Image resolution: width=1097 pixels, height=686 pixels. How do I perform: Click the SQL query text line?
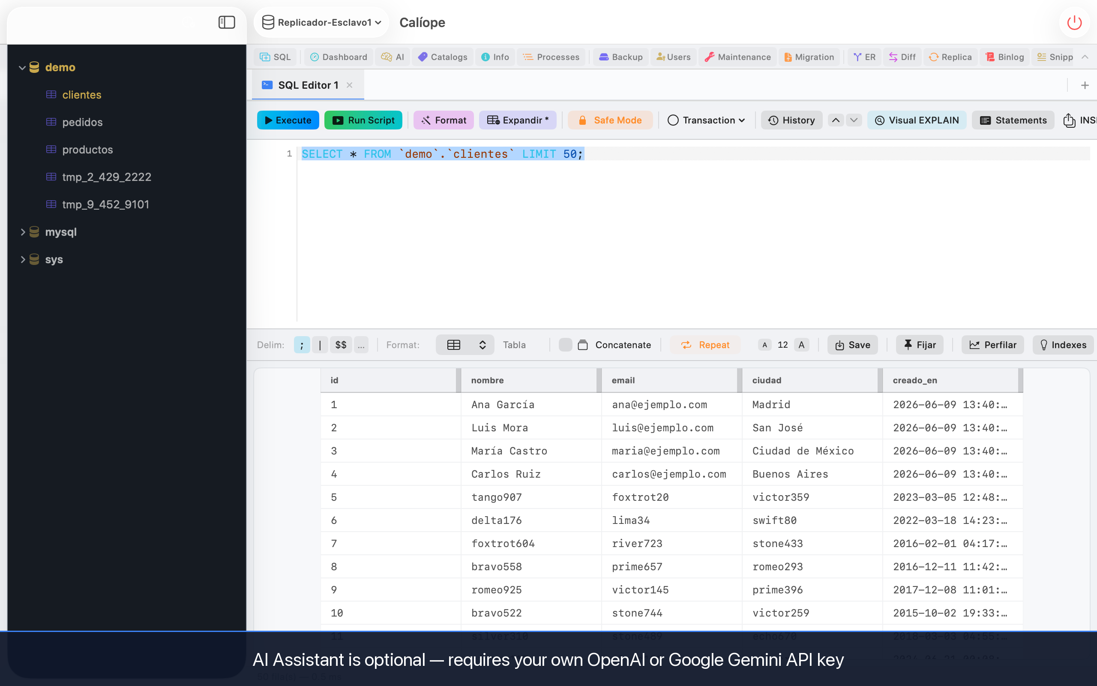(x=443, y=154)
